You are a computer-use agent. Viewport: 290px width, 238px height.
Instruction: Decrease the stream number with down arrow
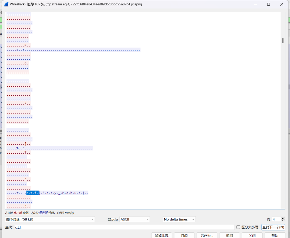point(283,221)
